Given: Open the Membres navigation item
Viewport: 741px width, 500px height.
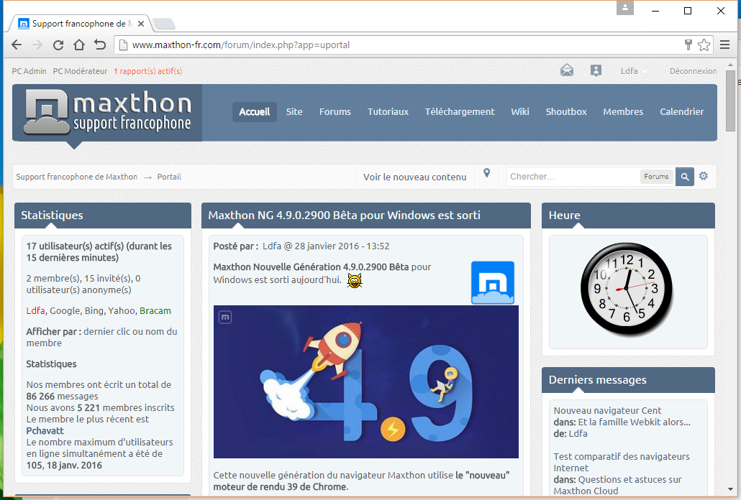Looking at the screenshot, I should click(623, 112).
